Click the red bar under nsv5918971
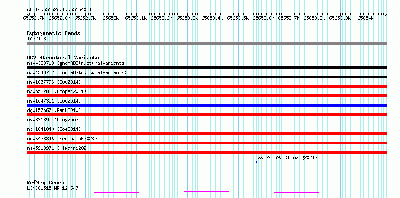 207,153
